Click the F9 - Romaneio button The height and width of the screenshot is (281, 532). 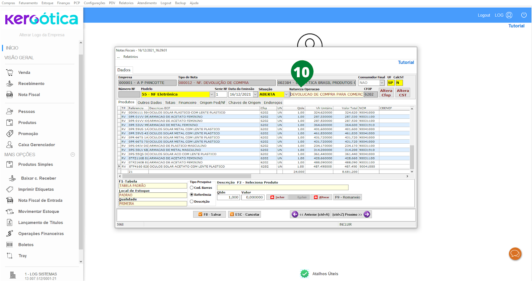(347, 197)
